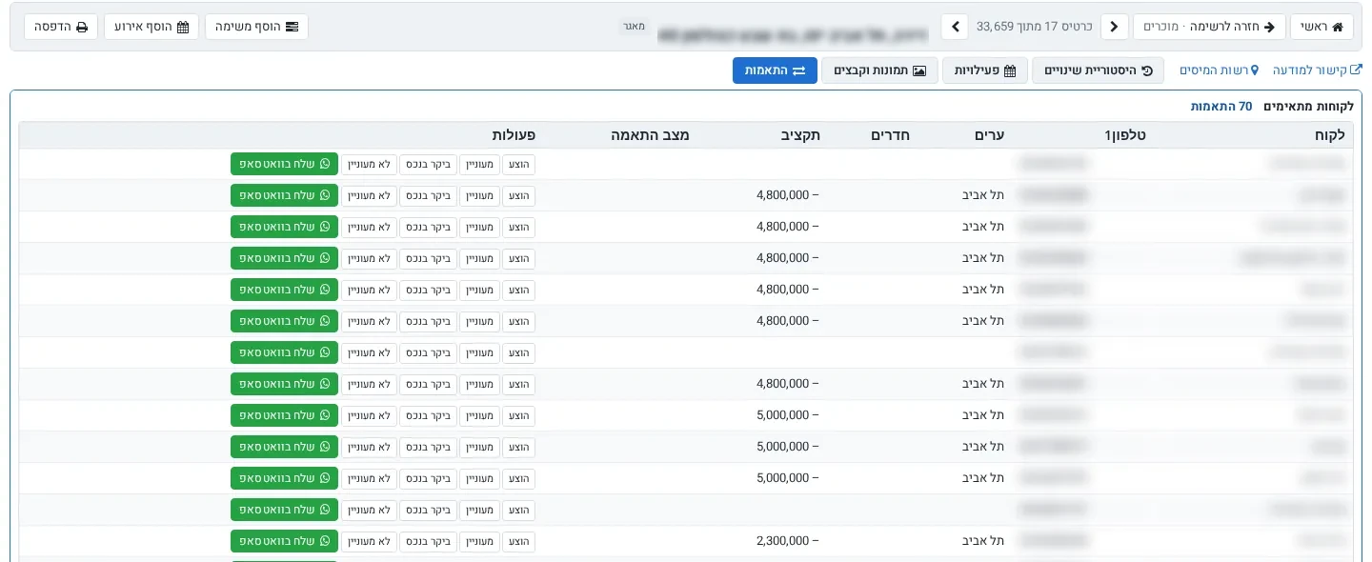Click chevron between card counter and blurred address
Viewport: 1372px width, 562px height.
956,27
